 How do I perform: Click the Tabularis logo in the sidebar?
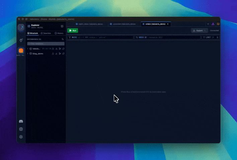21,27
